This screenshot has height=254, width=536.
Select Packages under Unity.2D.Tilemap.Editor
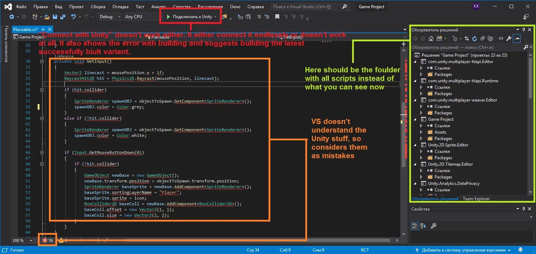(x=443, y=177)
